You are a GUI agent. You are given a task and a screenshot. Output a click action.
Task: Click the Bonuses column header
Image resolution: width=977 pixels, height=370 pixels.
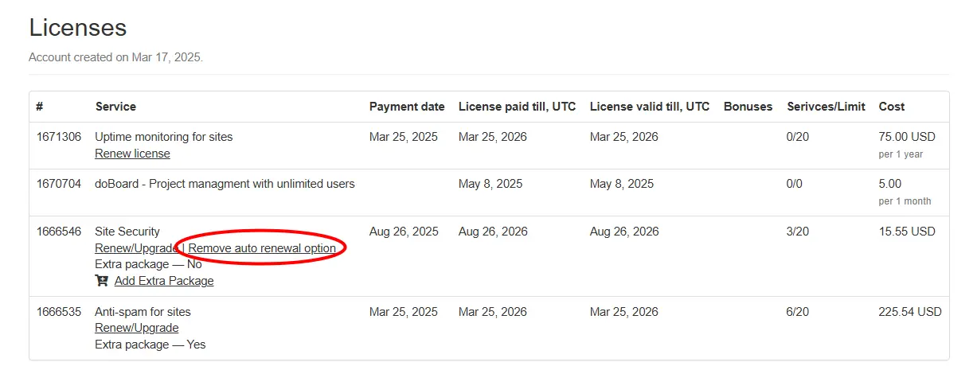[748, 107]
